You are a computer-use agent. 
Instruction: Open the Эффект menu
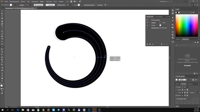coord(42,2)
